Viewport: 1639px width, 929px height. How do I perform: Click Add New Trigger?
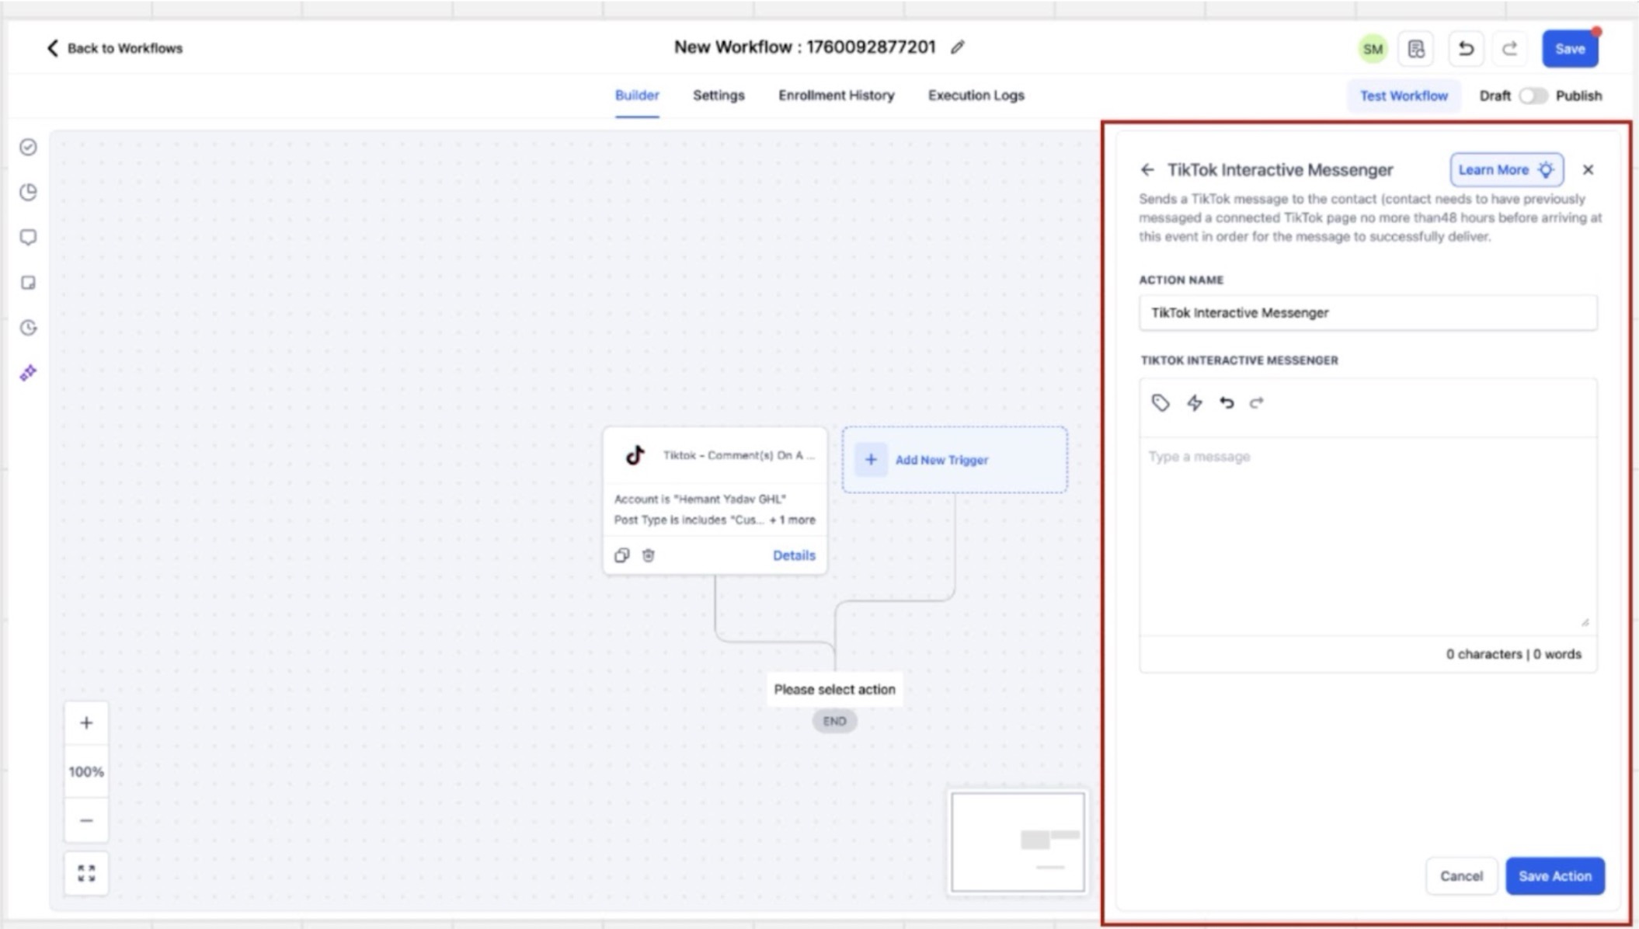pyautogui.click(x=941, y=460)
